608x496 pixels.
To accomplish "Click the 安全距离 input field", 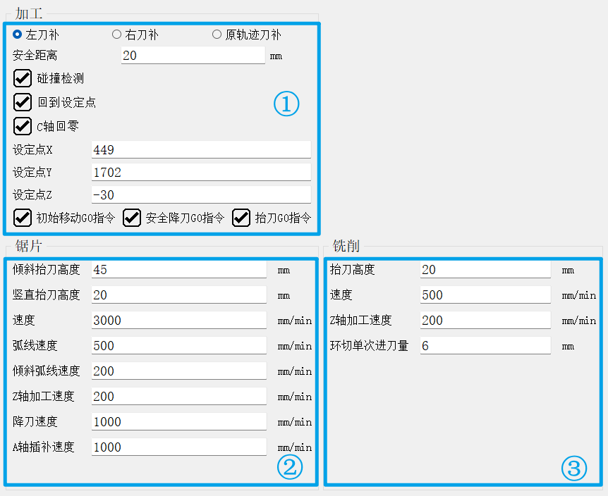I will click(193, 56).
